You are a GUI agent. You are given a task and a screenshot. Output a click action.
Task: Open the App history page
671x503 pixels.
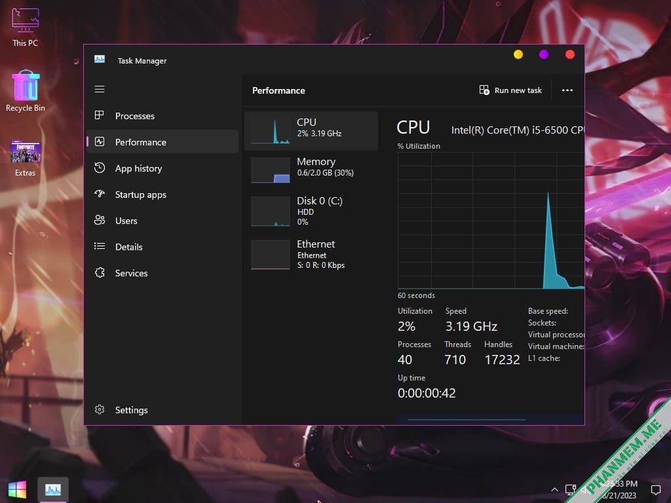138,168
